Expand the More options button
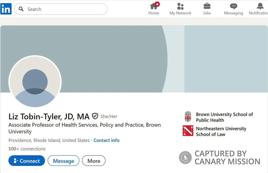The image size is (268, 173). [x=94, y=161]
